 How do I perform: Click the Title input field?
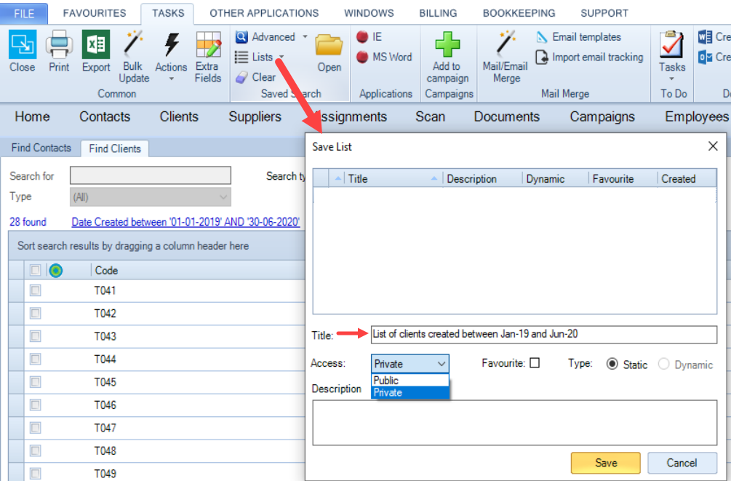pyautogui.click(x=543, y=335)
